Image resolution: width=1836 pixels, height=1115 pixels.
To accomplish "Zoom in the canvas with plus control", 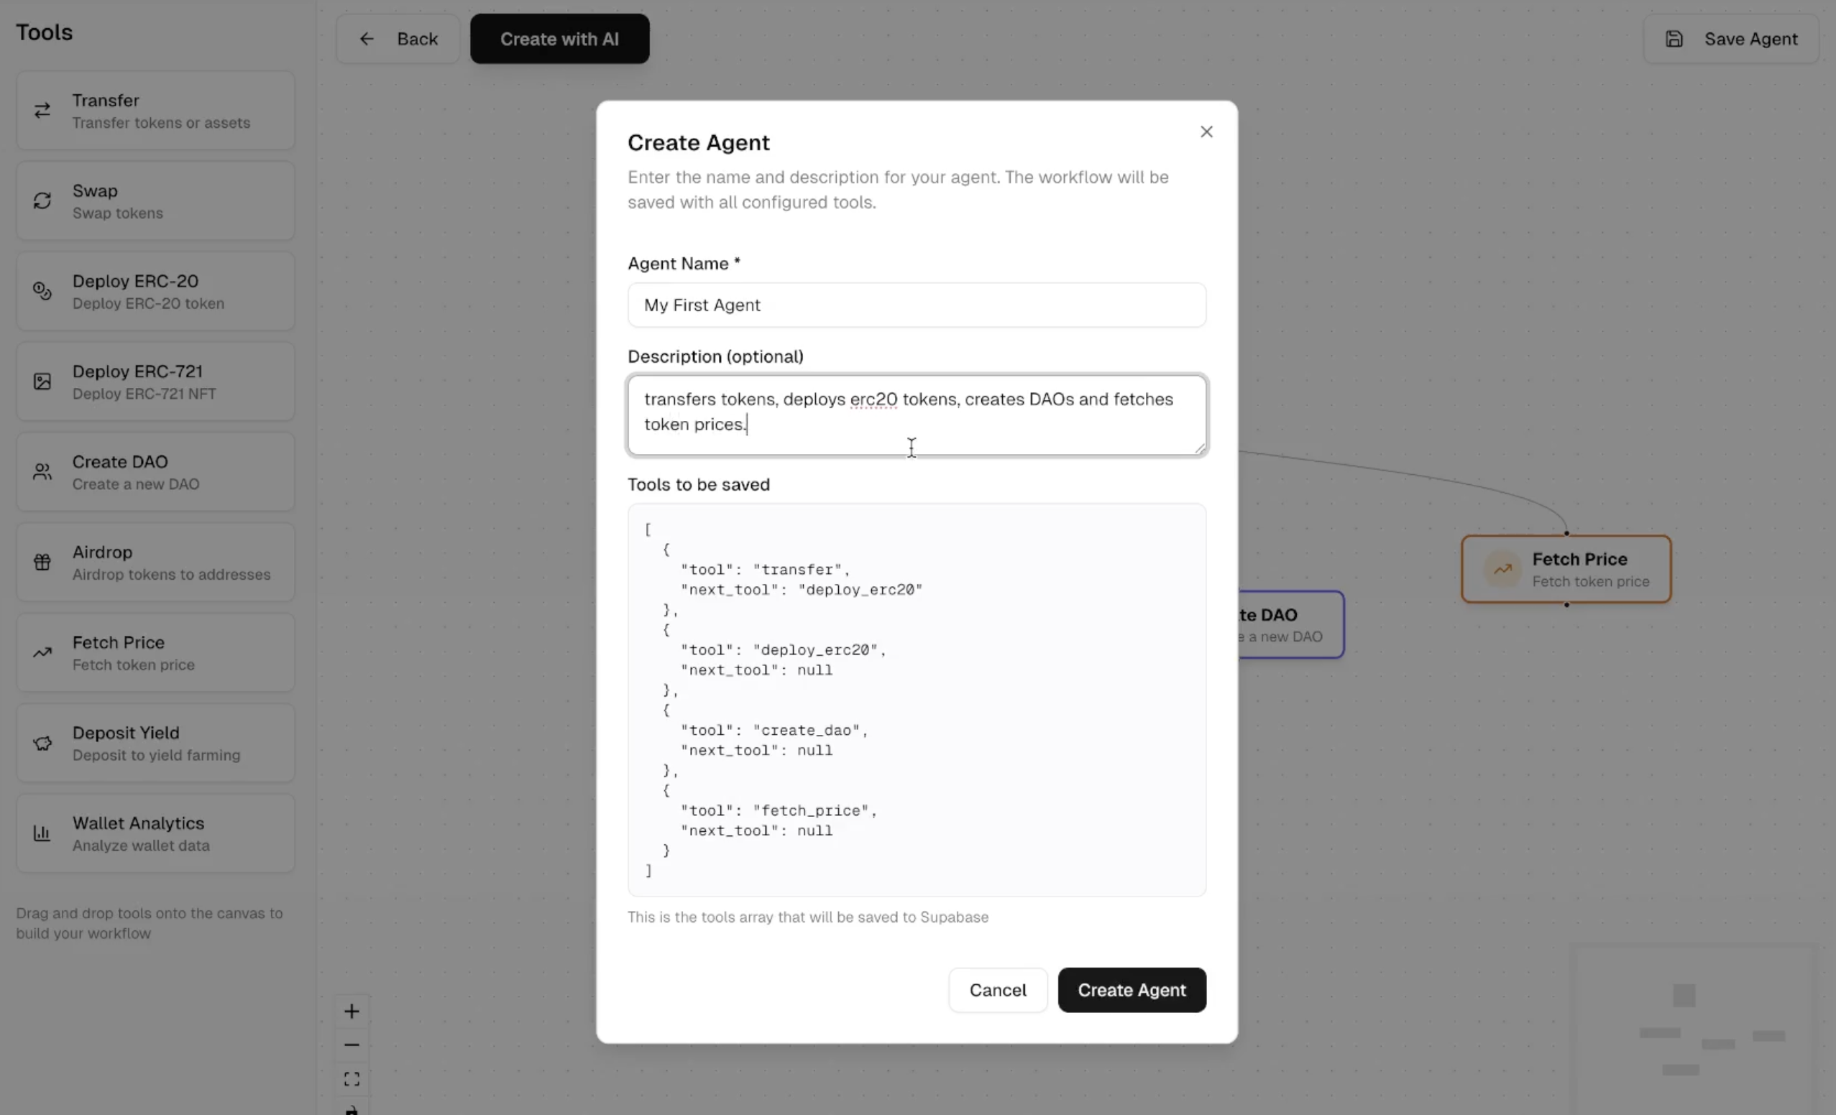I will tap(352, 1012).
